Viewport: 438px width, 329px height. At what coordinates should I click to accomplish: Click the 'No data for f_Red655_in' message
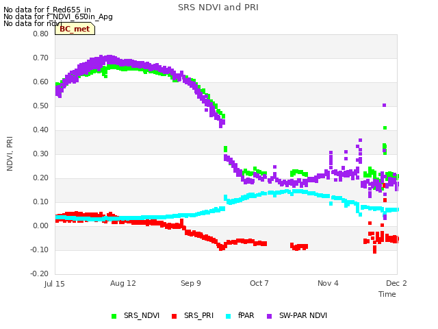47,10
